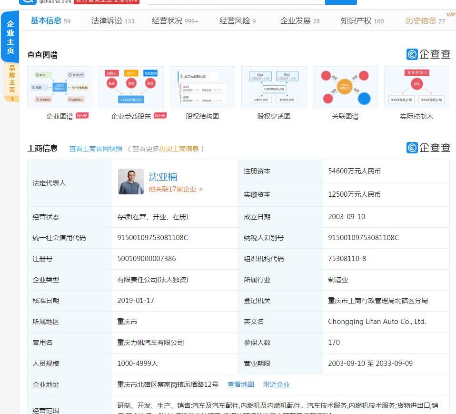
Task: View the 股权穿透图 thumbnail
Action: pyautogui.click(x=274, y=87)
